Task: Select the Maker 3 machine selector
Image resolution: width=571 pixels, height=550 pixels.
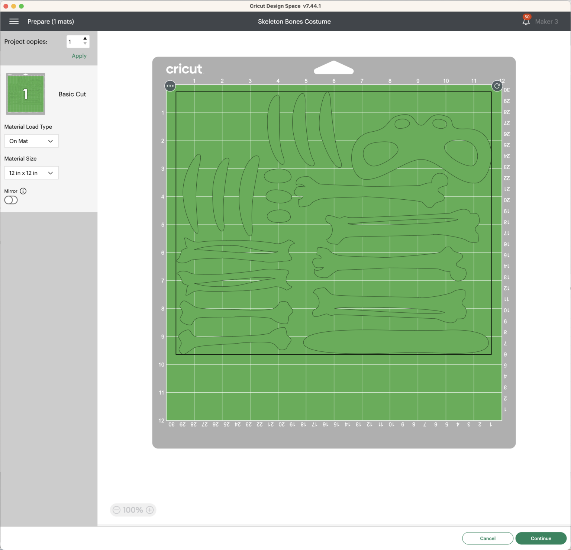Action: (x=546, y=22)
